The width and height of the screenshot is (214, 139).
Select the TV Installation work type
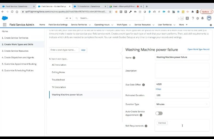point(85,87)
